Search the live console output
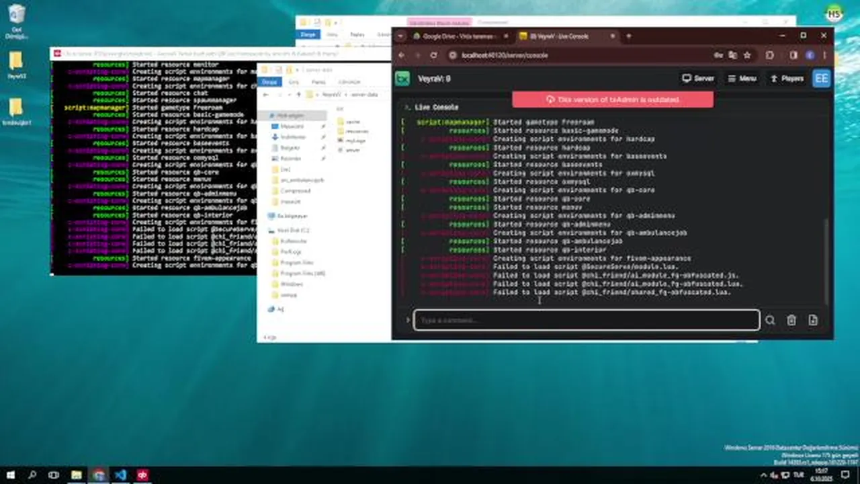 click(x=770, y=321)
